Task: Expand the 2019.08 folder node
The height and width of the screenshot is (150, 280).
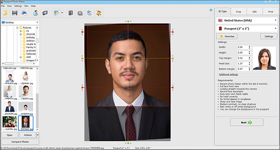Action: [x=20, y=34]
